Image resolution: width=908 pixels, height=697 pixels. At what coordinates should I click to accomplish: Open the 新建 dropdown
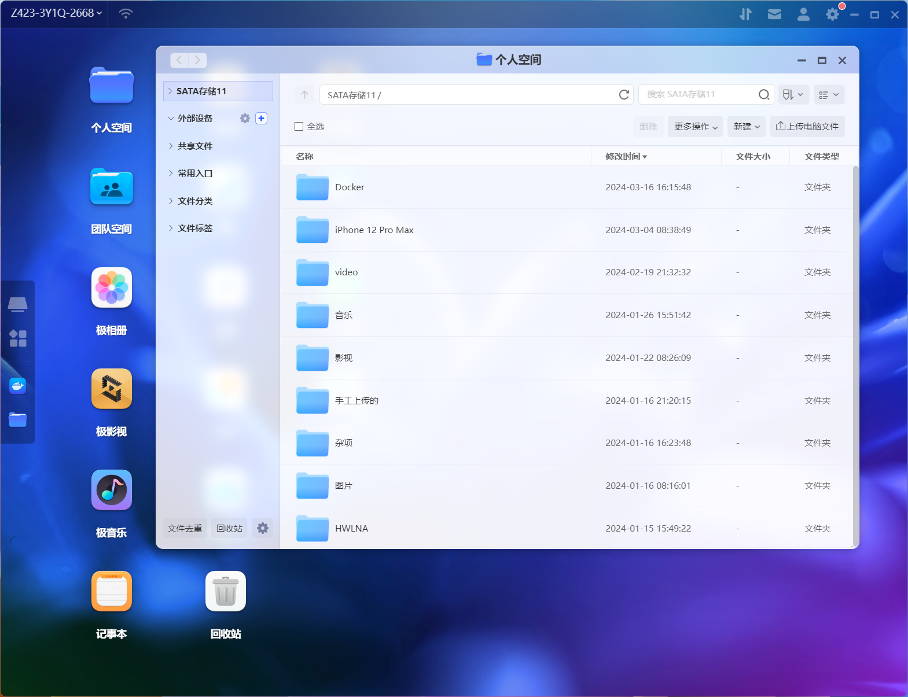click(x=747, y=127)
